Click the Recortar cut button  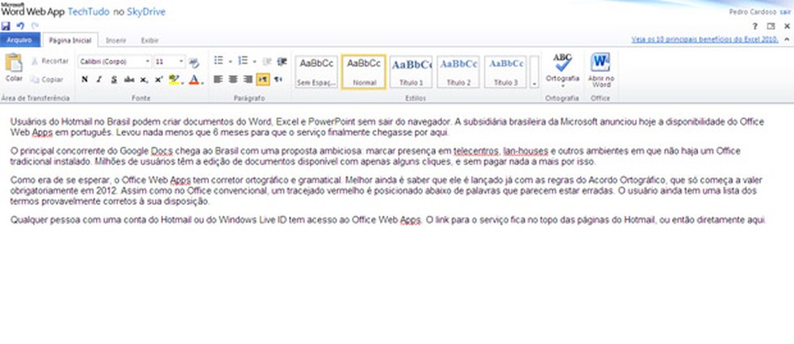coord(50,61)
